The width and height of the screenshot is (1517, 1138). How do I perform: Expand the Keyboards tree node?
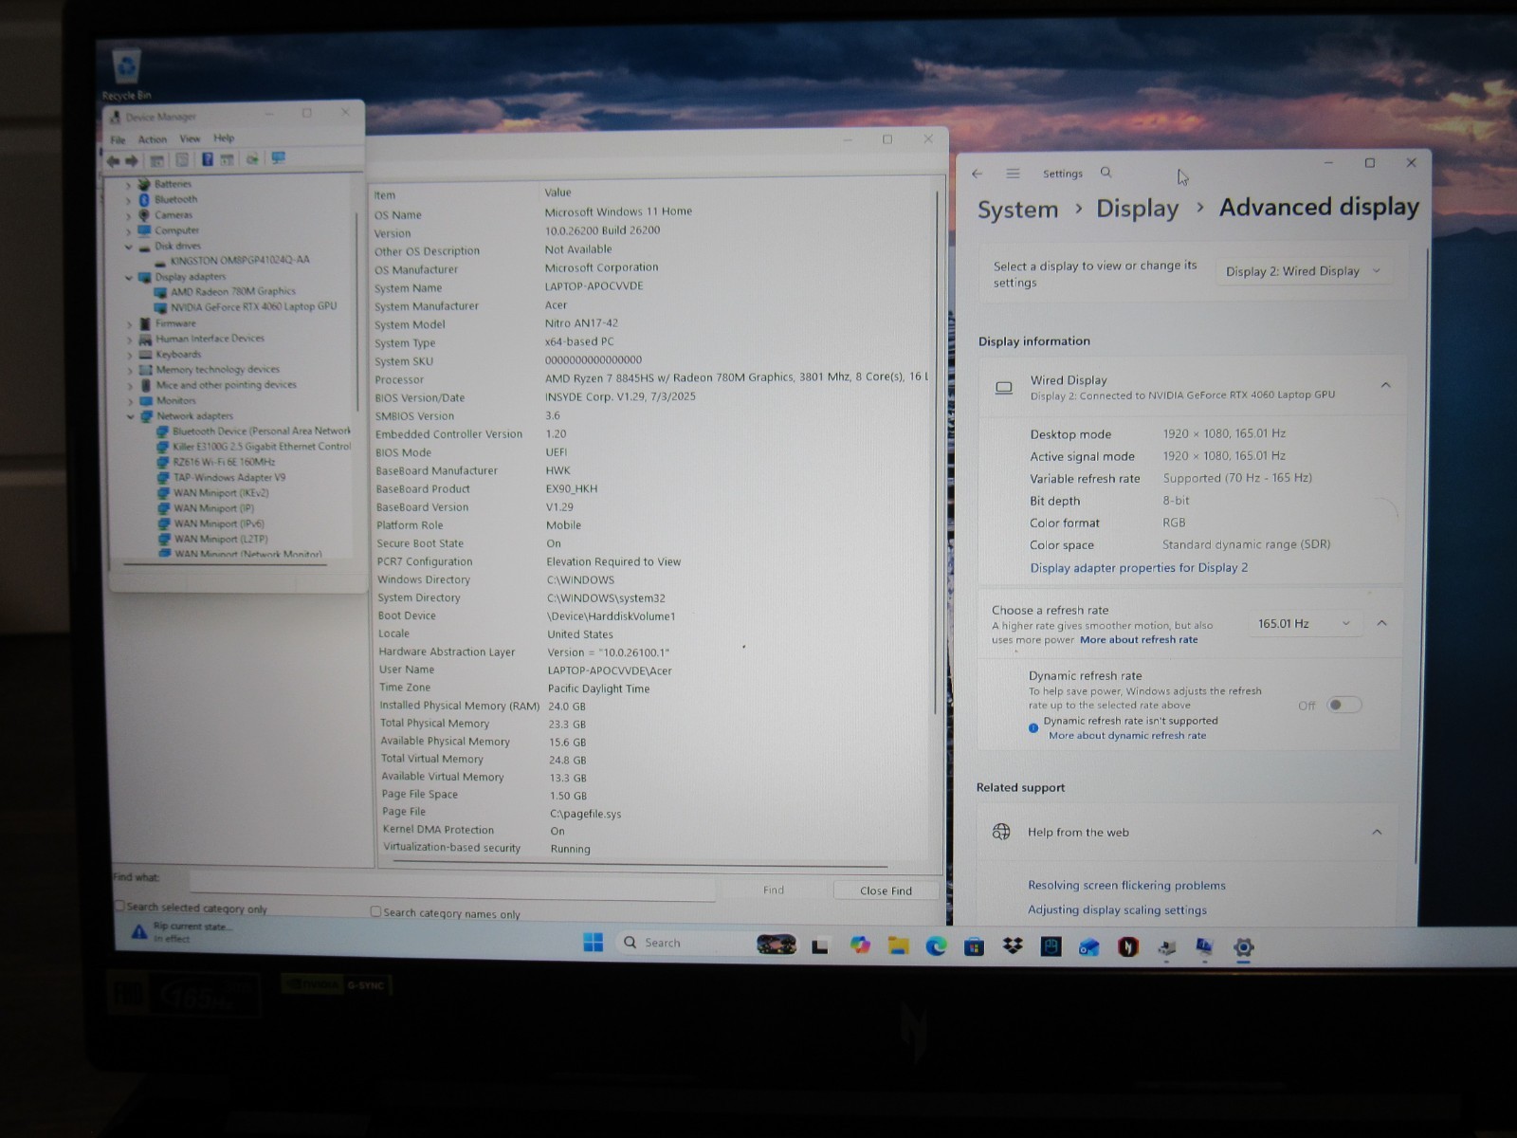[130, 356]
